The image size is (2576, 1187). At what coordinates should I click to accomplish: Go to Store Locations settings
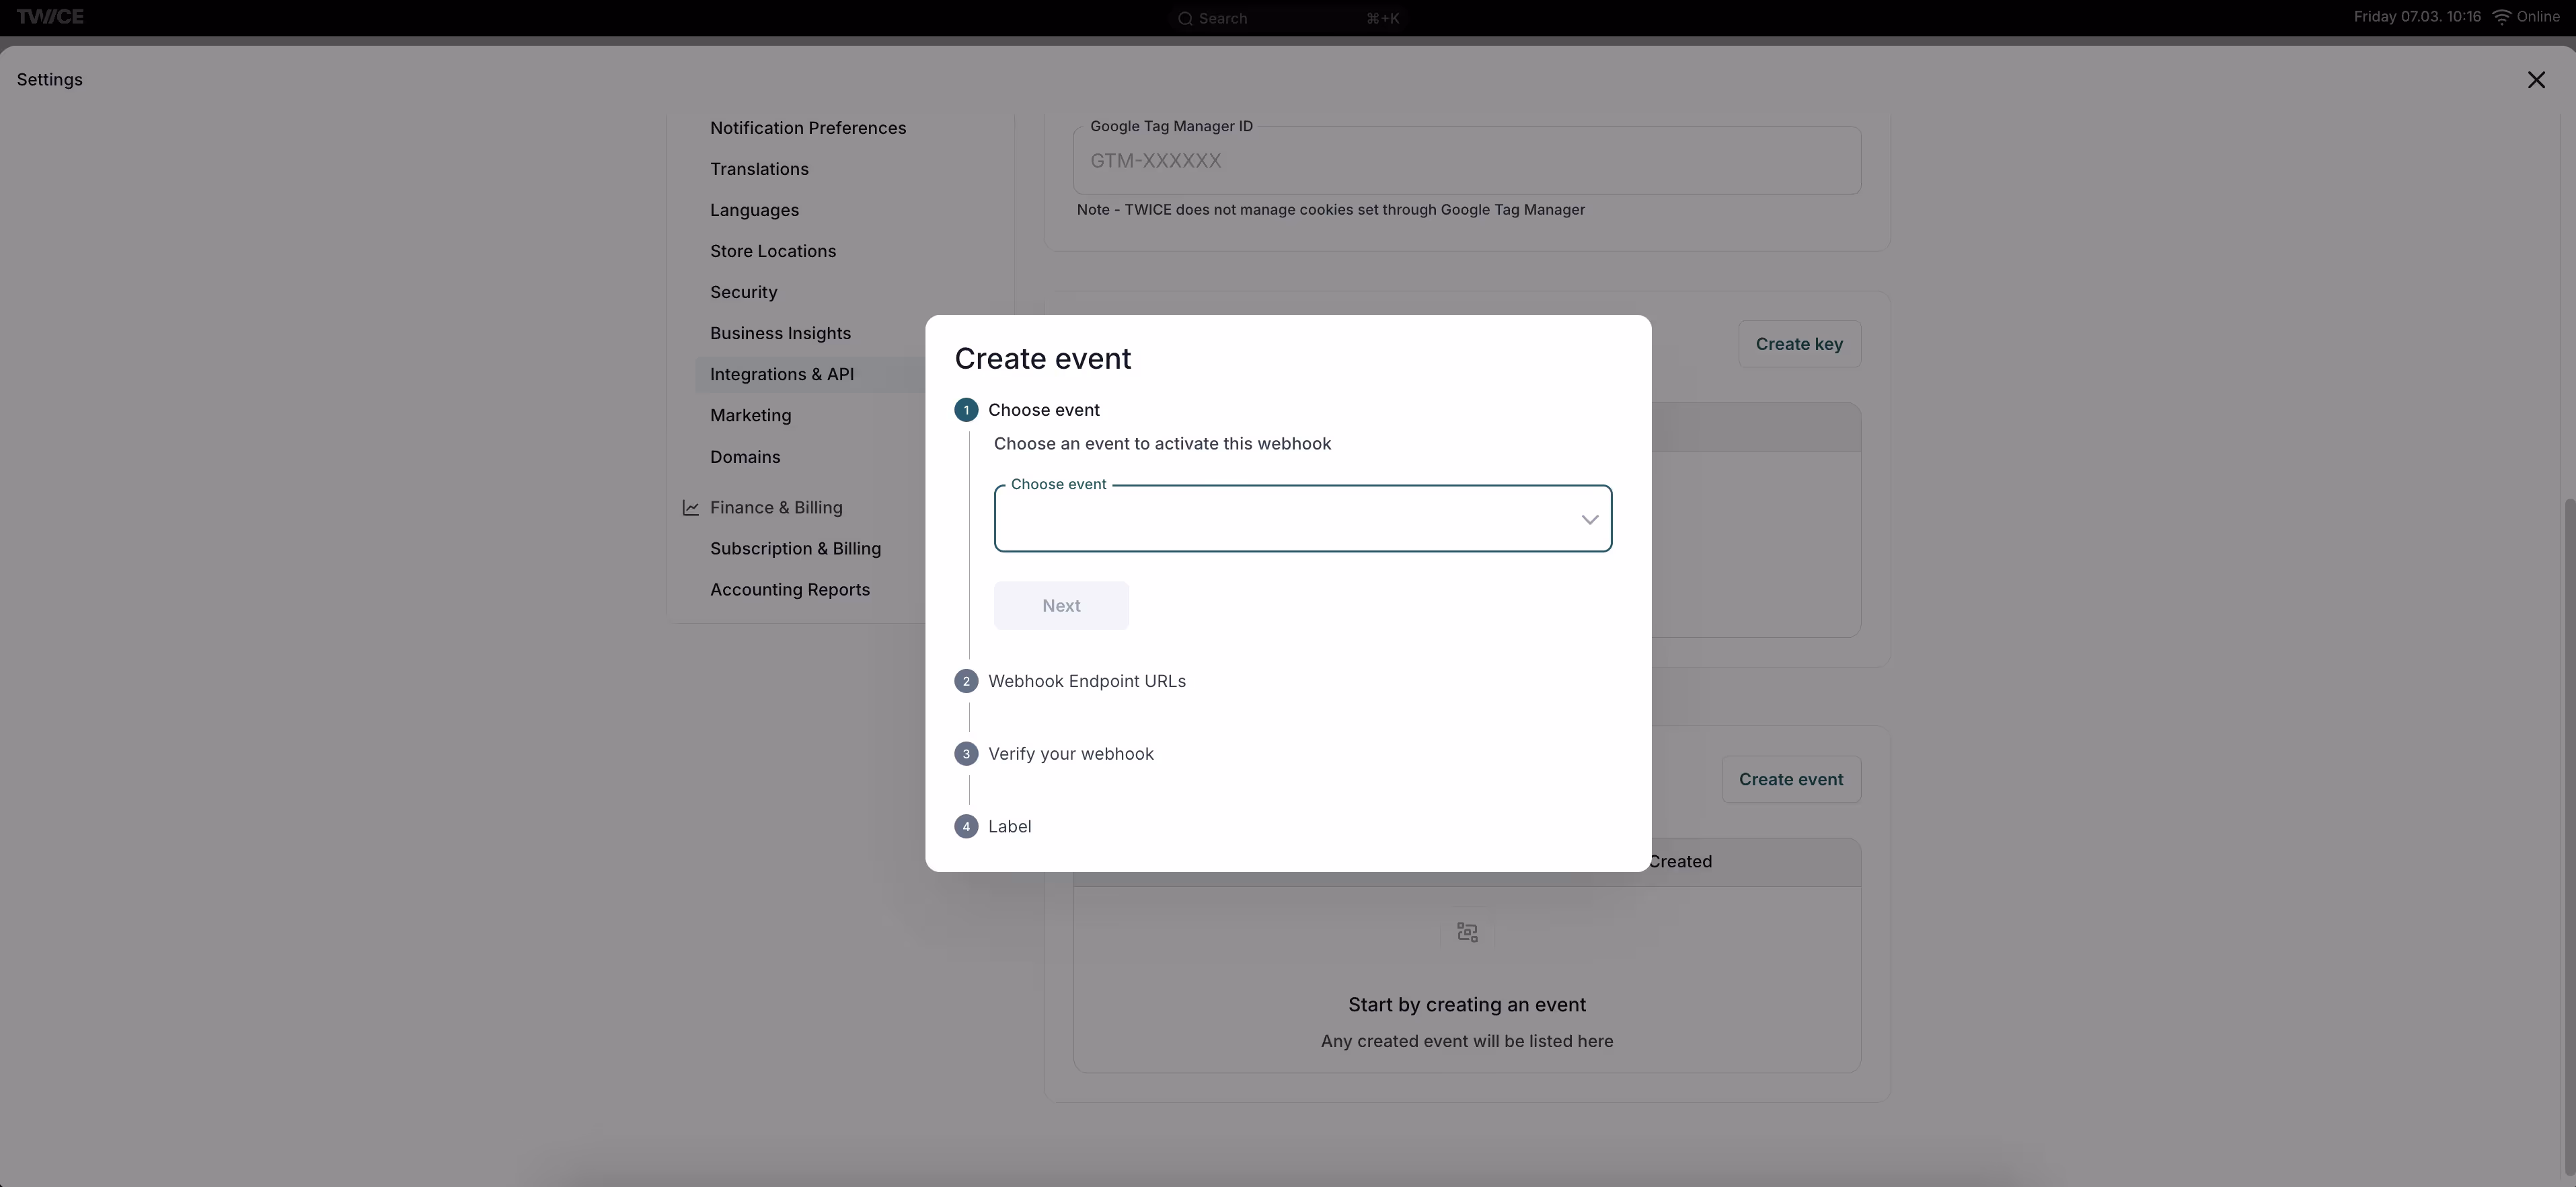point(773,251)
